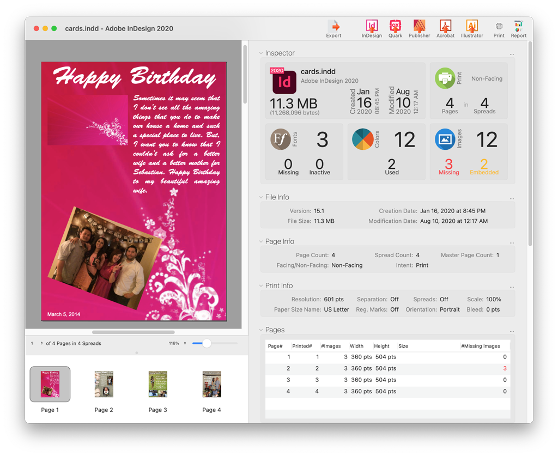
Task: Click the page number stepper
Action: 41,343
